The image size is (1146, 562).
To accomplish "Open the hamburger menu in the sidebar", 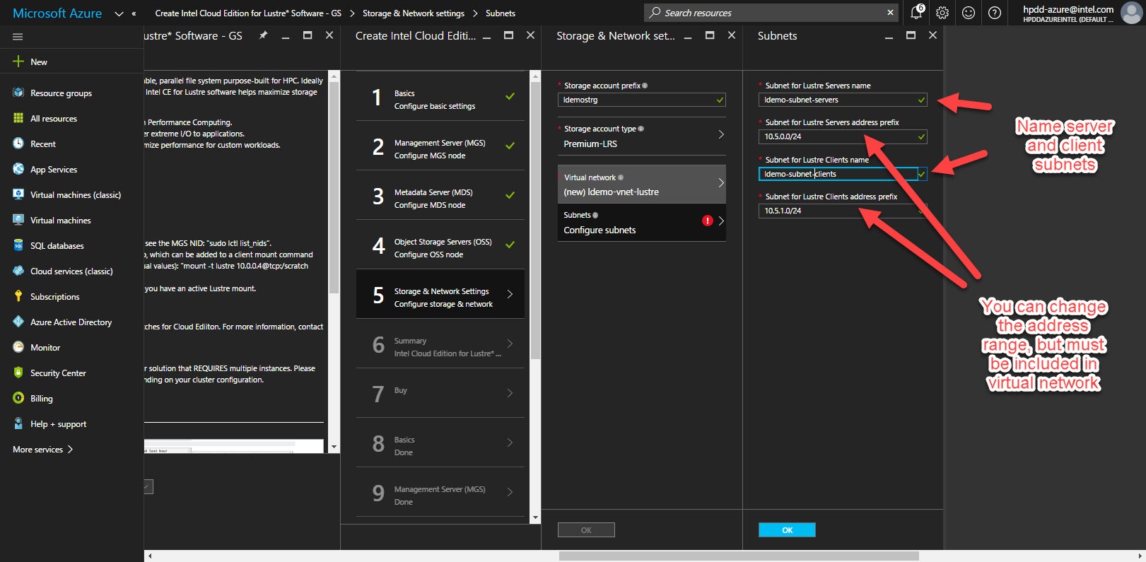I will 18,37.
